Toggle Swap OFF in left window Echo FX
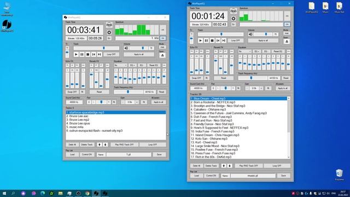The height and width of the screenshot is (197, 350). (x=72, y=92)
